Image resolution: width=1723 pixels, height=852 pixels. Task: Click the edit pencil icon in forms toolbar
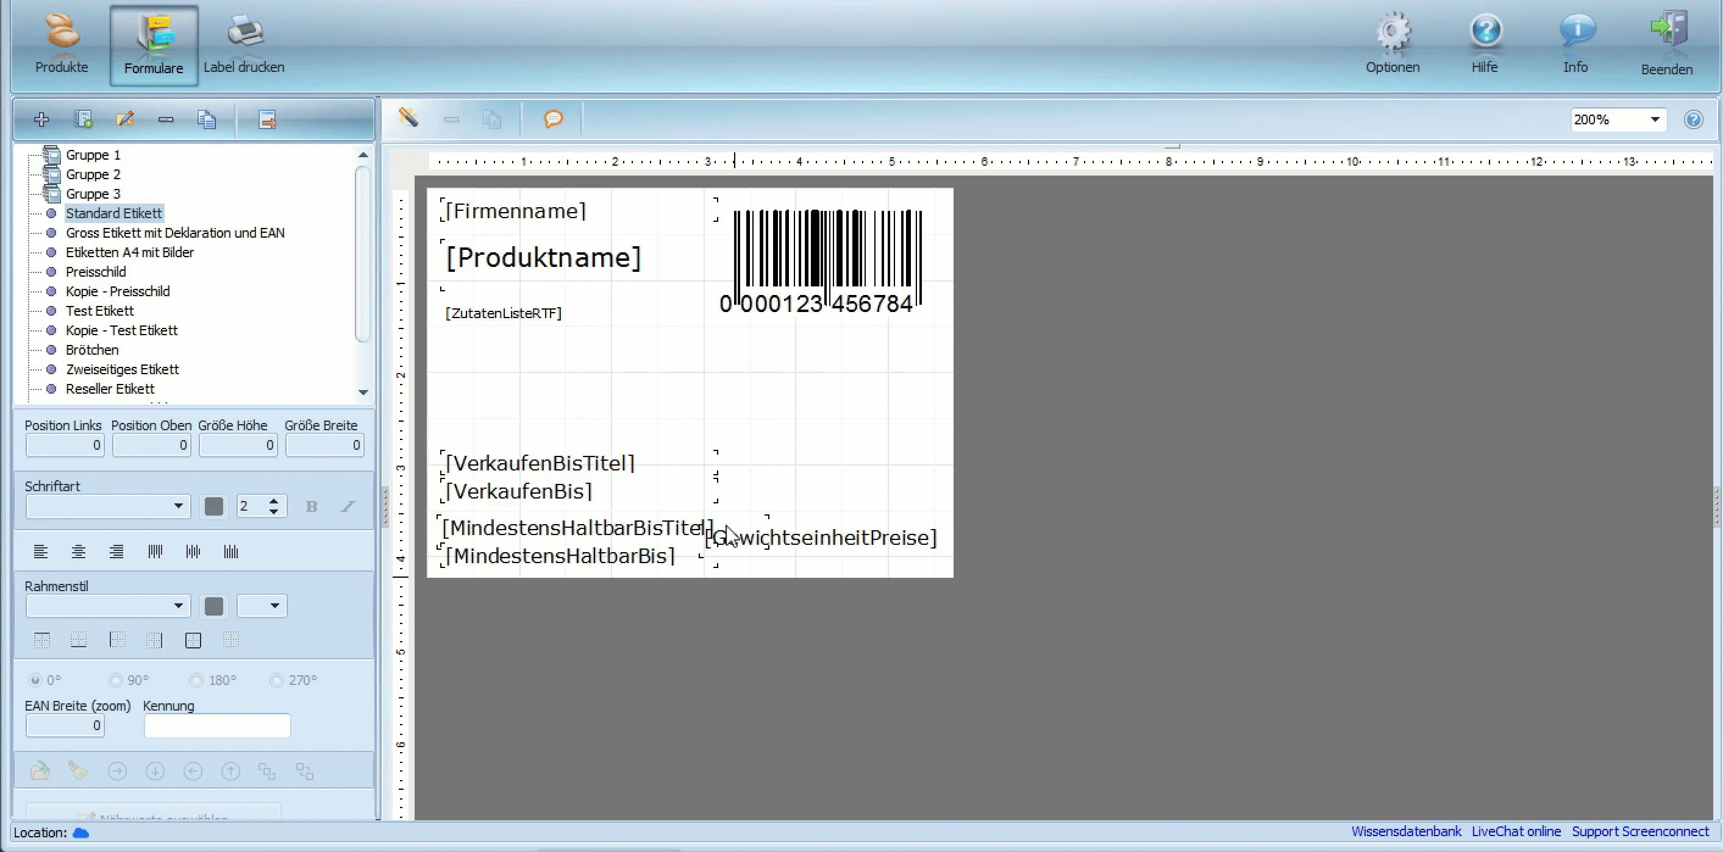(125, 119)
